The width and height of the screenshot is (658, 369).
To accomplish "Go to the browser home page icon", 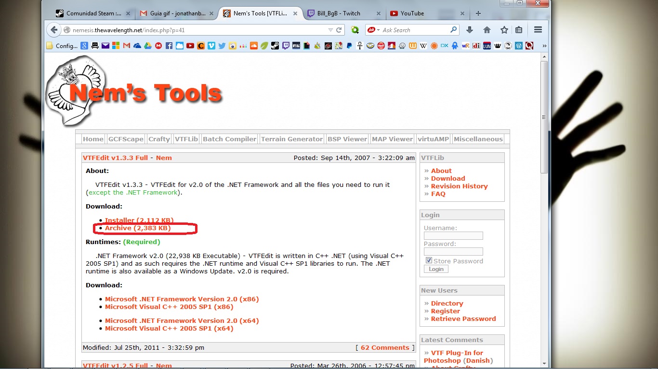I will (487, 30).
